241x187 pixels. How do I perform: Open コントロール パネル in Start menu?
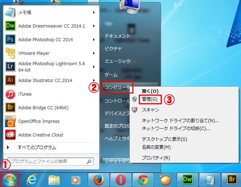pyautogui.click(x=117, y=101)
